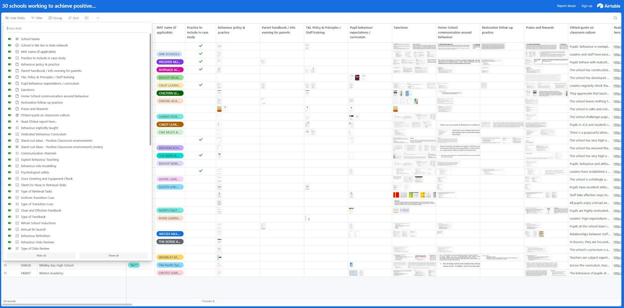Toggle Praise and Rewards field visibility
Screen dimensions: 624x308
point(10,109)
